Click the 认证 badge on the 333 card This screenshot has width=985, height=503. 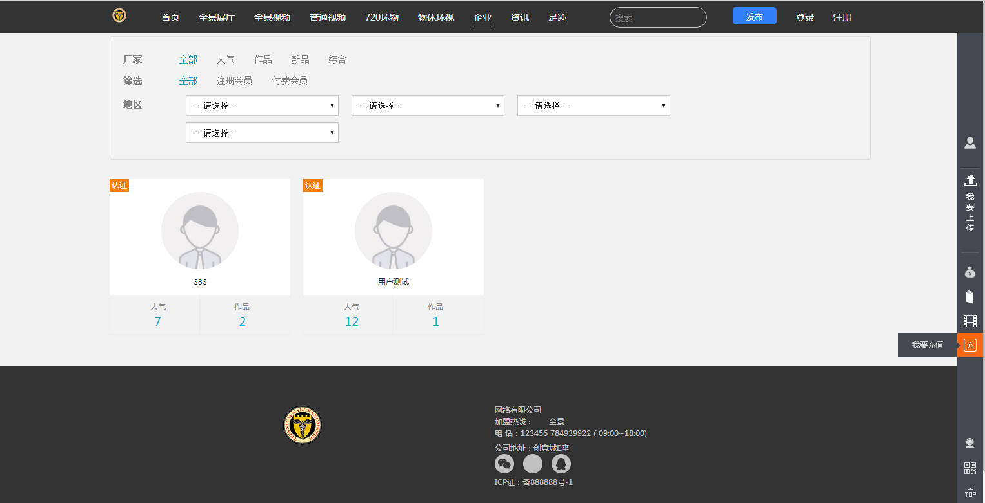(119, 185)
